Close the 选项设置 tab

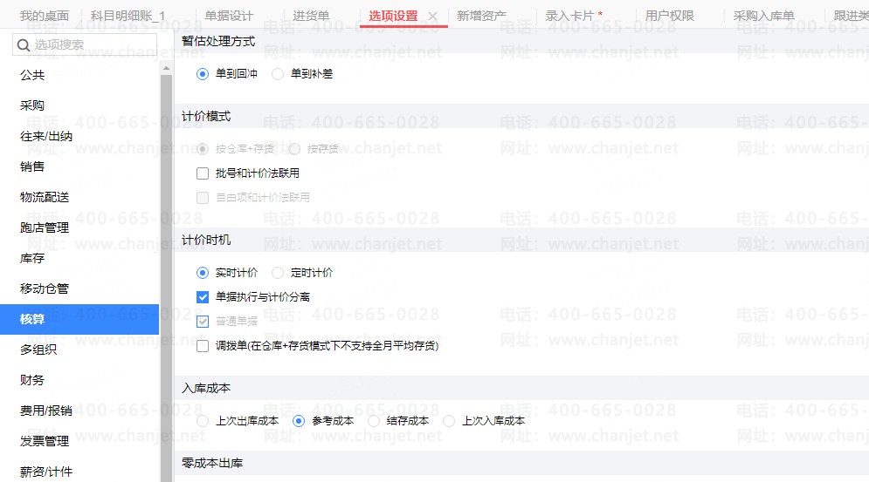pyautogui.click(x=434, y=16)
